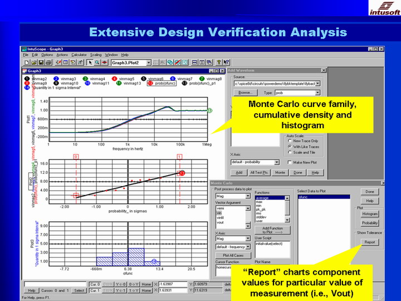Click the teal grid layout toolbar icon
The height and width of the screenshot is (301, 401).
click(x=185, y=62)
